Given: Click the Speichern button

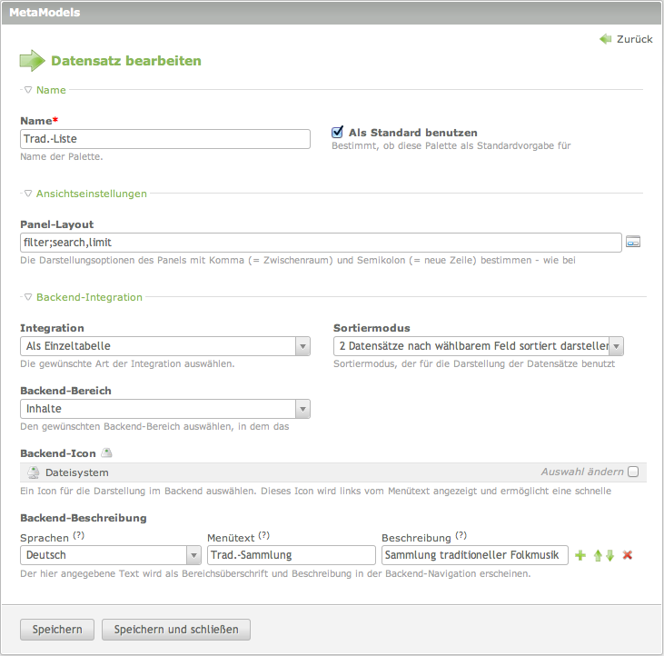Looking at the screenshot, I should pos(57,630).
